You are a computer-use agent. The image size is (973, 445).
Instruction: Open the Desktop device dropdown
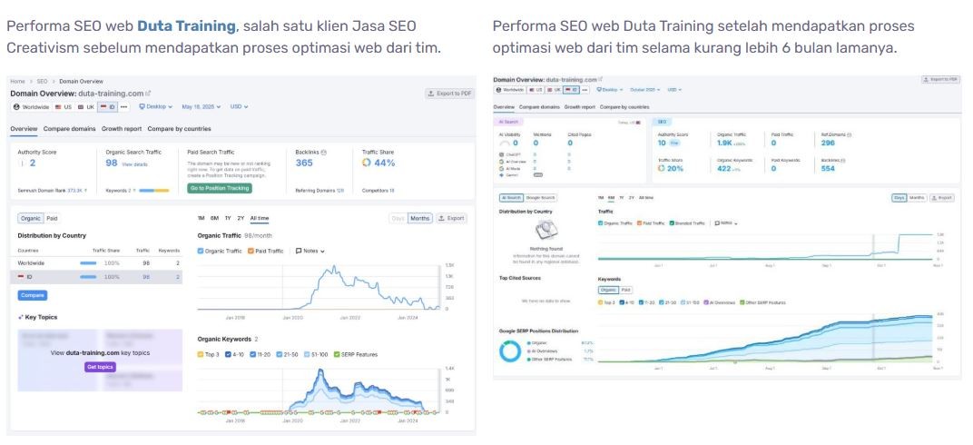tap(157, 107)
